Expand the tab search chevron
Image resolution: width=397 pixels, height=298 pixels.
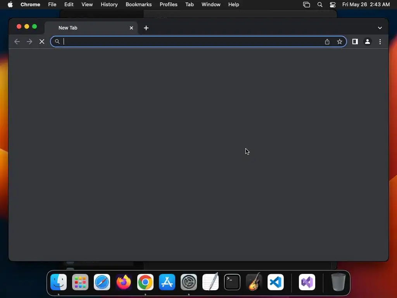(x=380, y=28)
